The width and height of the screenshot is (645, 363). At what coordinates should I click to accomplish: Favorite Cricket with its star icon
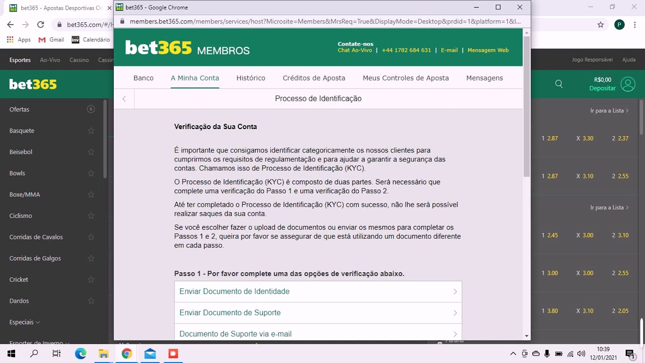(x=91, y=279)
